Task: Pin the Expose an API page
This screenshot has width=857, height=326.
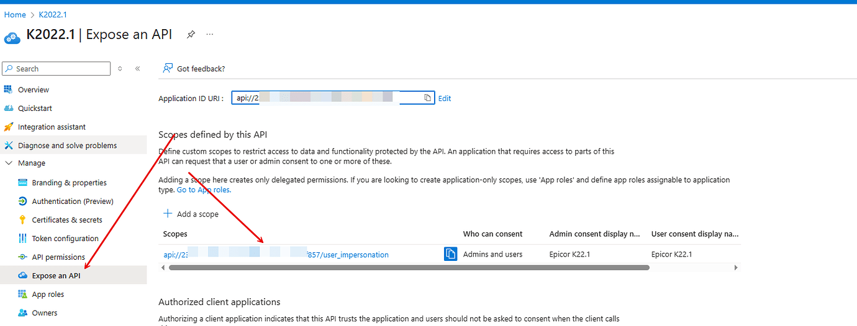Action: pos(191,35)
